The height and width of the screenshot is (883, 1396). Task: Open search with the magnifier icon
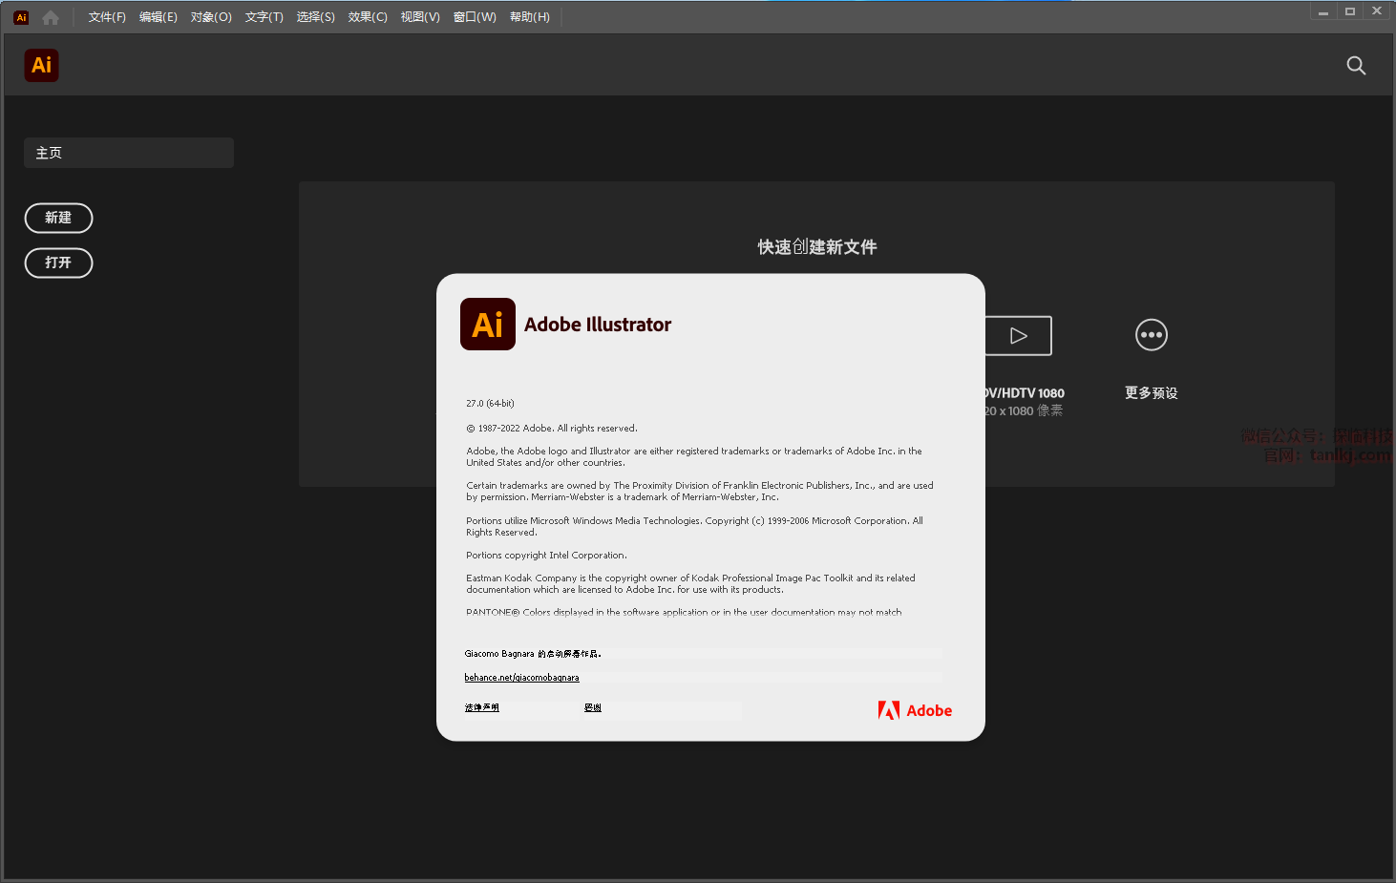[x=1356, y=65]
